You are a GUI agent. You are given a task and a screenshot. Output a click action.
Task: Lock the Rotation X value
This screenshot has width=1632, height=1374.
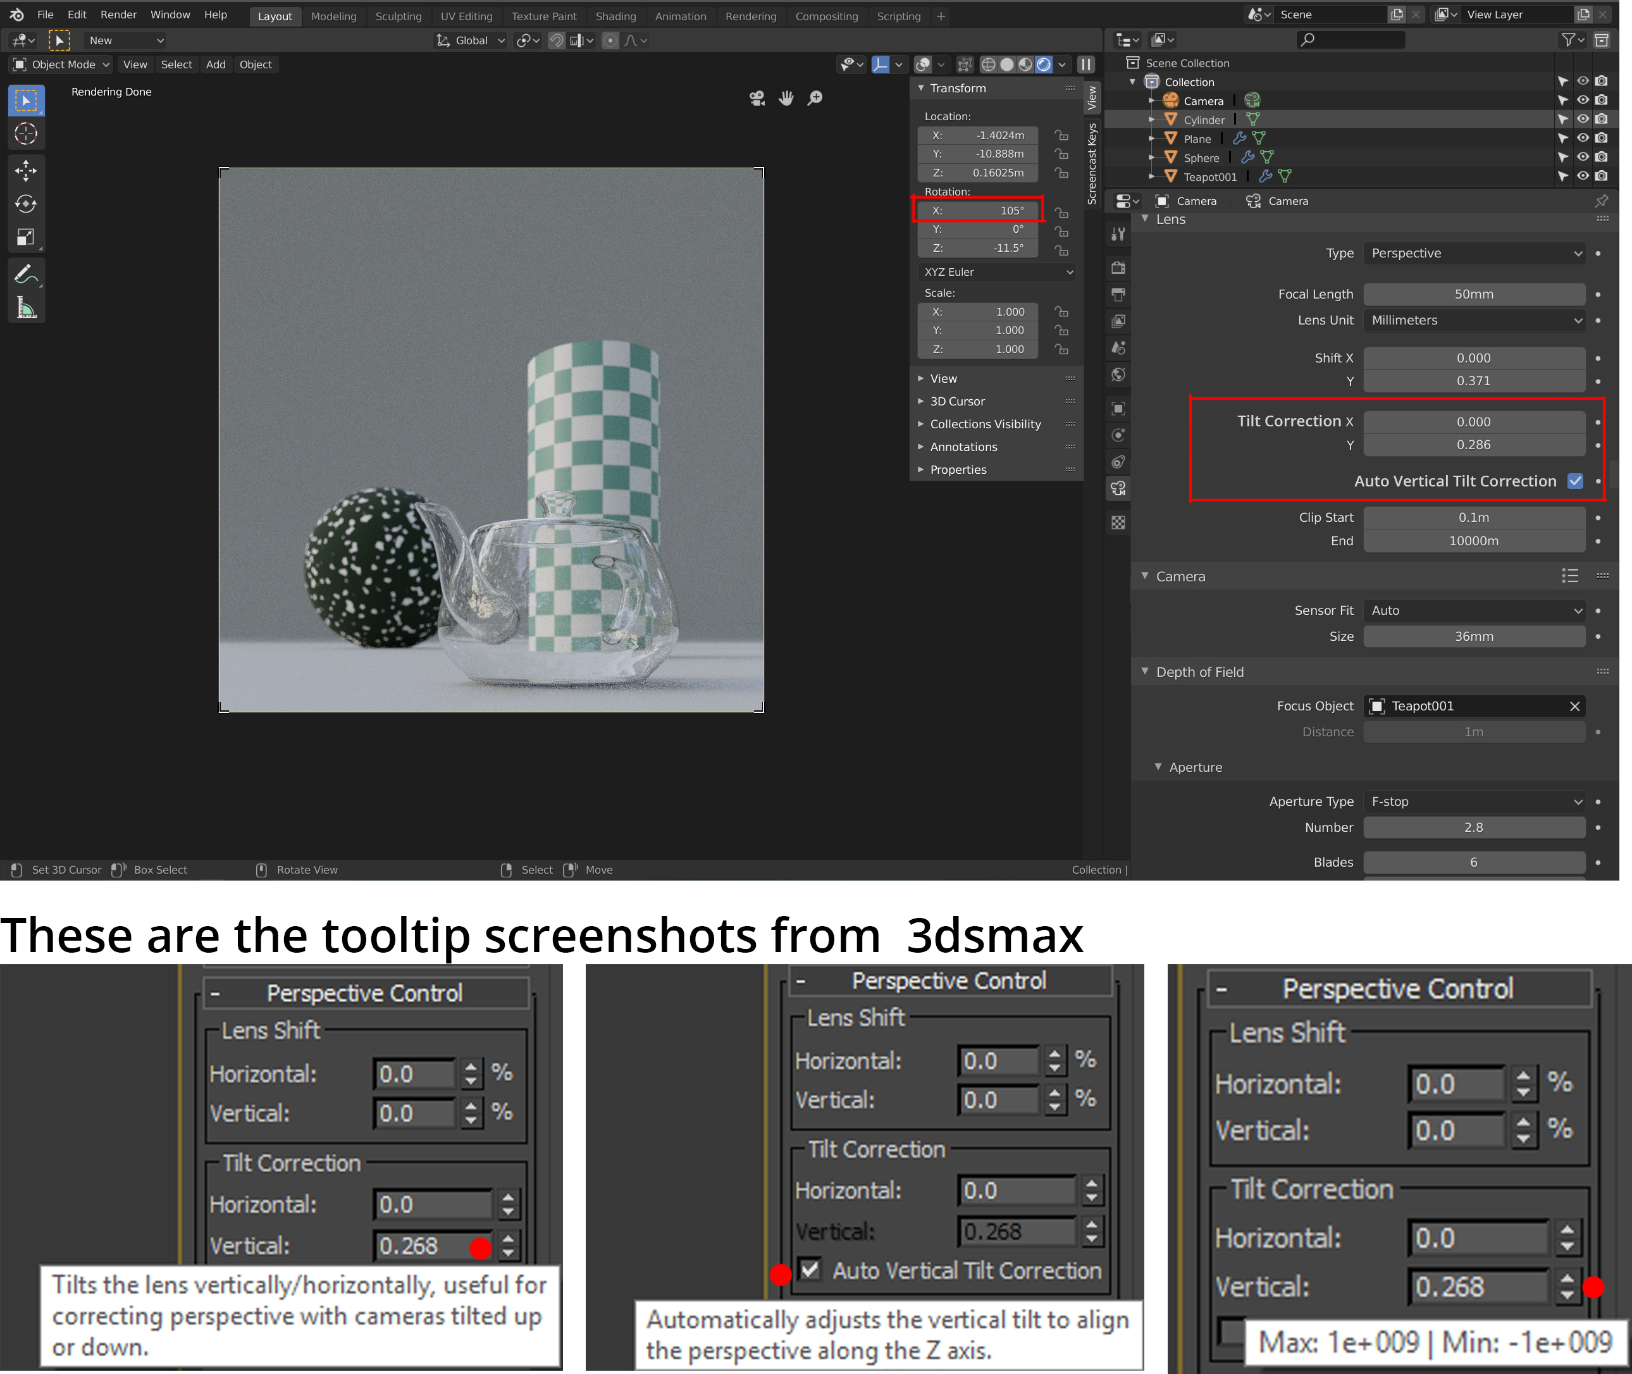[x=1061, y=211]
